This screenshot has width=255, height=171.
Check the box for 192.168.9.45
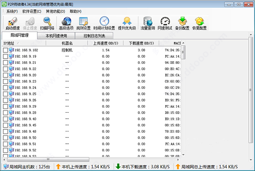[6, 125]
